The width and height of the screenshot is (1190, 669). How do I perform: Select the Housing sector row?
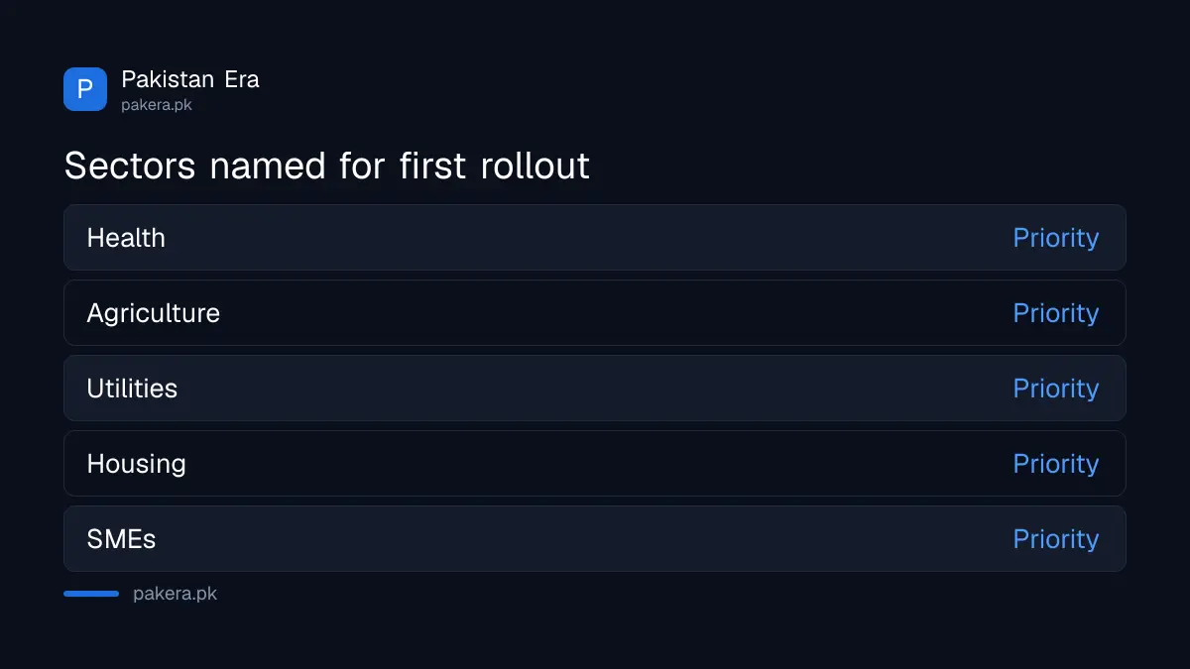coord(595,464)
